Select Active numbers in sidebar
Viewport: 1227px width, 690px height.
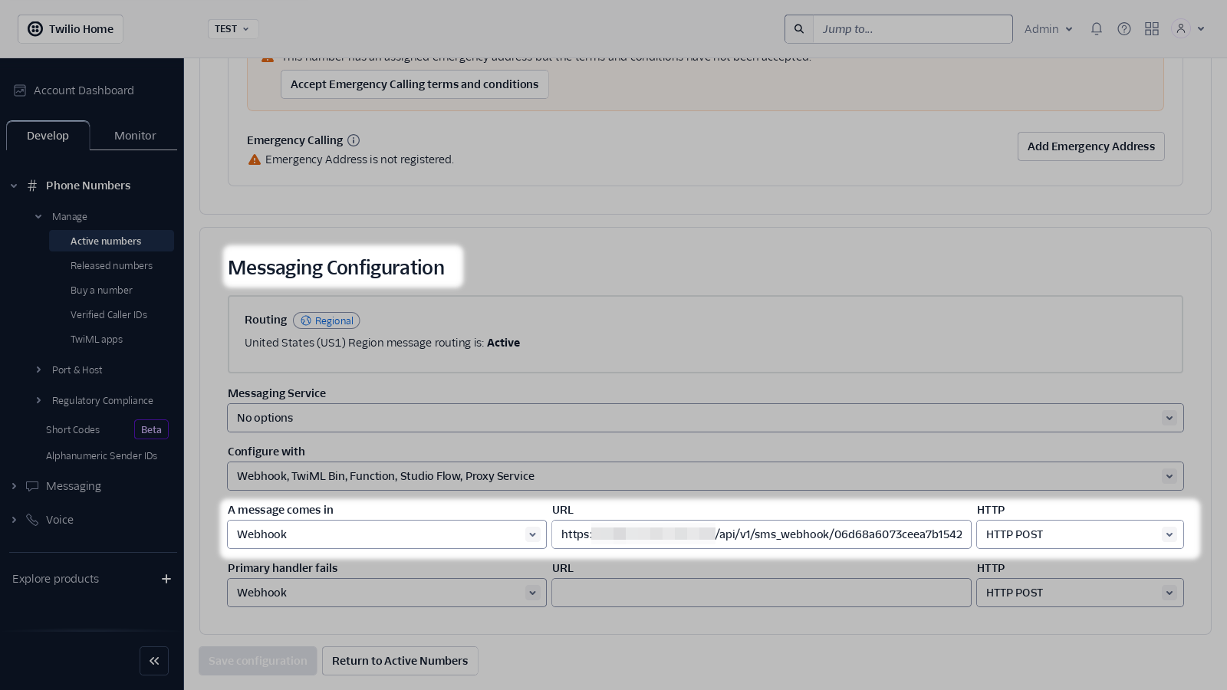(x=111, y=241)
